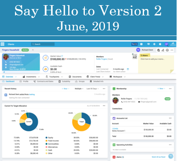Click the Available Cash coins icon
Viewport: 177px width, 161px height.
click(x=45, y=69)
